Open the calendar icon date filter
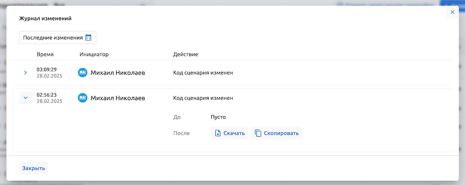This screenshot has width=465, height=185. pyautogui.click(x=88, y=38)
